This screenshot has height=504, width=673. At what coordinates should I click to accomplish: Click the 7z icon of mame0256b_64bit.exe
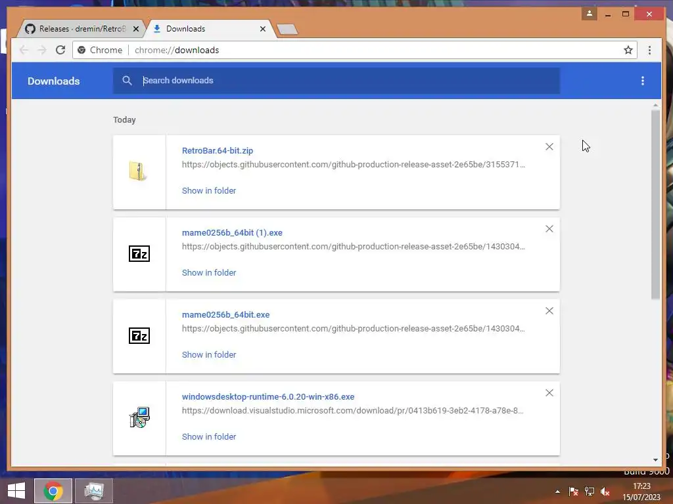point(139,335)
